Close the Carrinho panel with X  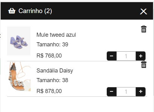coord(143,12)
